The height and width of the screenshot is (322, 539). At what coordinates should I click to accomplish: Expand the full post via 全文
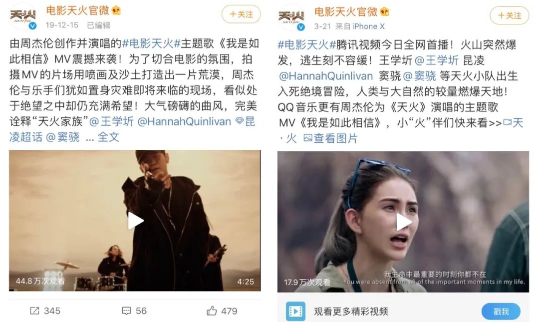click(x=108, y=137)
